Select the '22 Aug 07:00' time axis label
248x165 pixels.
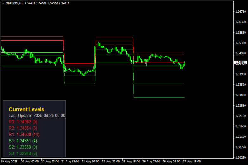[90, 161]
